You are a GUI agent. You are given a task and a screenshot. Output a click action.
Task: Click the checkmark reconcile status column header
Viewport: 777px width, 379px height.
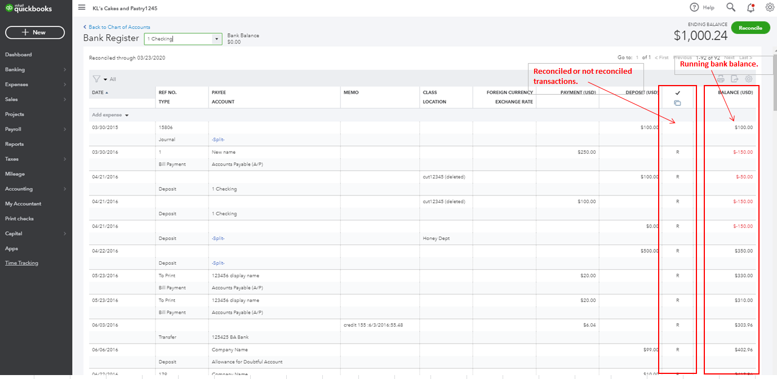[677, 93]
